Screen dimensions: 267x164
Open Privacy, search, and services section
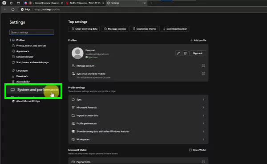tap(31, 46)
